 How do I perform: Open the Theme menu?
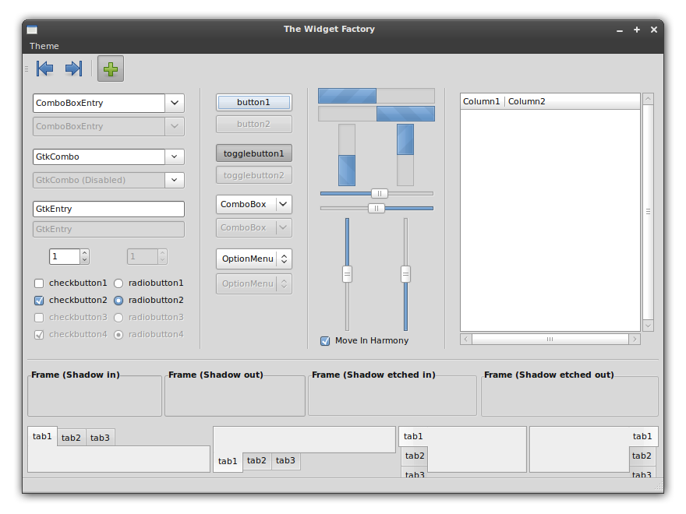click(x=44, y=46)
